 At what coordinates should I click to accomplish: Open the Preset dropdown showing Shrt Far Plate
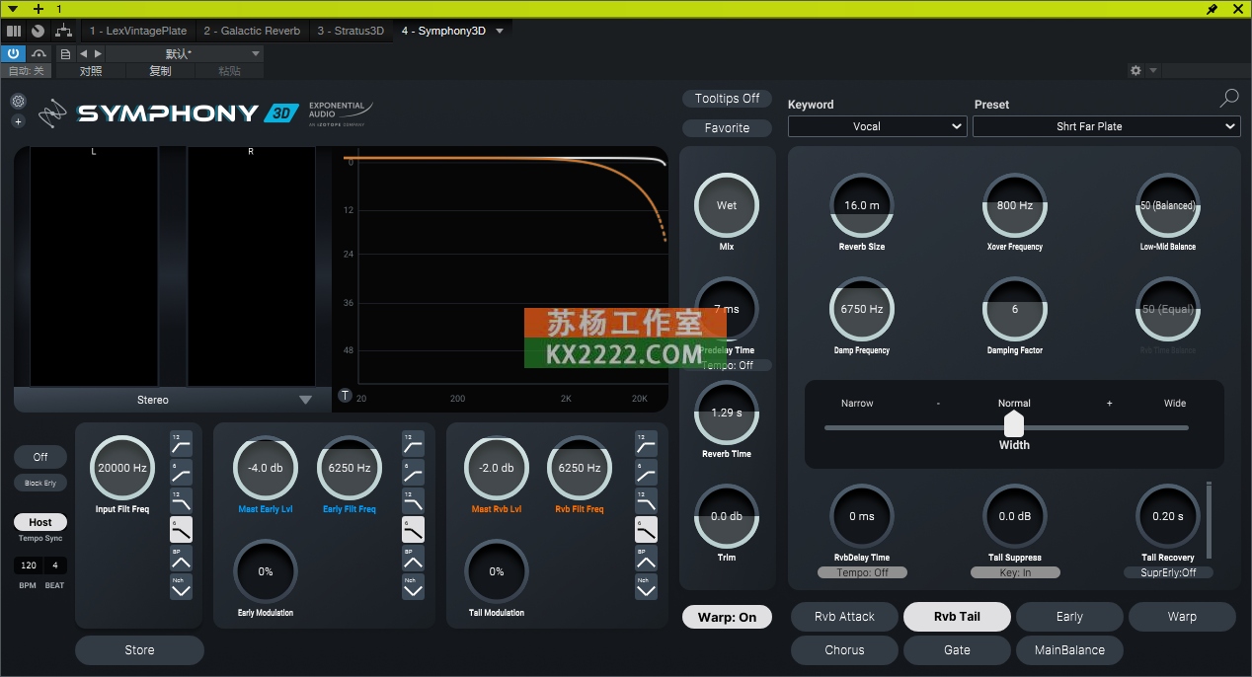coord(1106,126)
